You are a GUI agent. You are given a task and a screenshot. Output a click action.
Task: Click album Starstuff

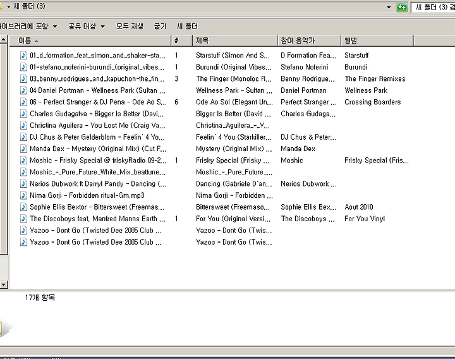356,55
